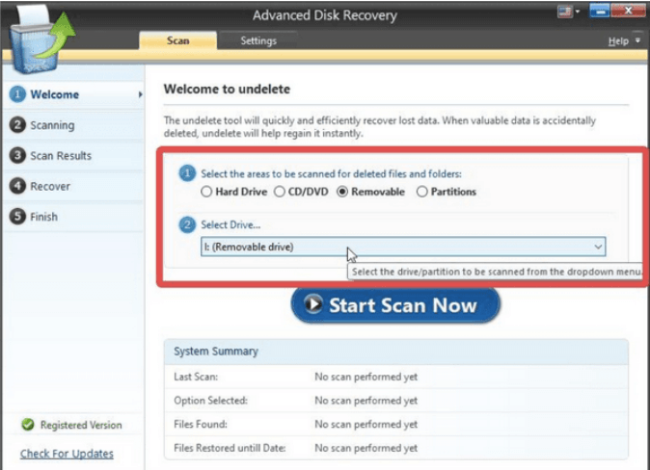Open the Select Drive dropdown list
This screenshot has height=470, width=650.
pyautogui.click(x=598, y=247)
